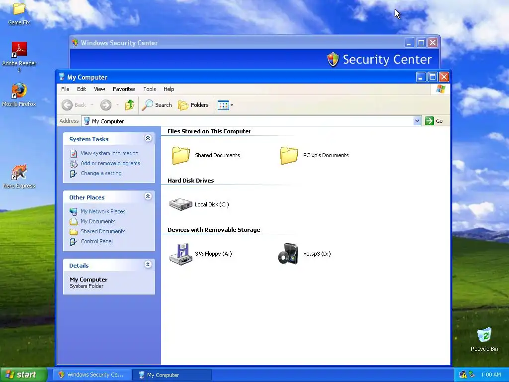Click the Back arrow icon

pos(67,105)
